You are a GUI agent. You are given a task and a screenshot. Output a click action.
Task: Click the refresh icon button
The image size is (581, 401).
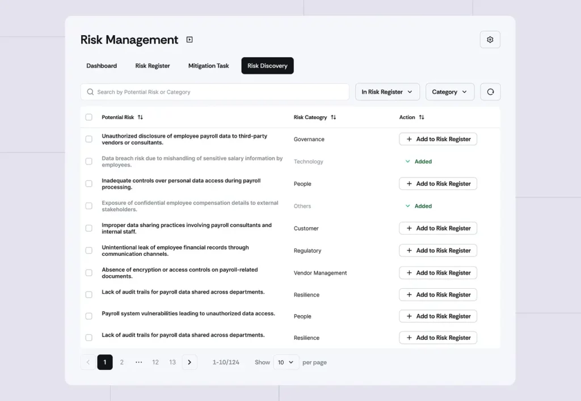tap(490, 92)
